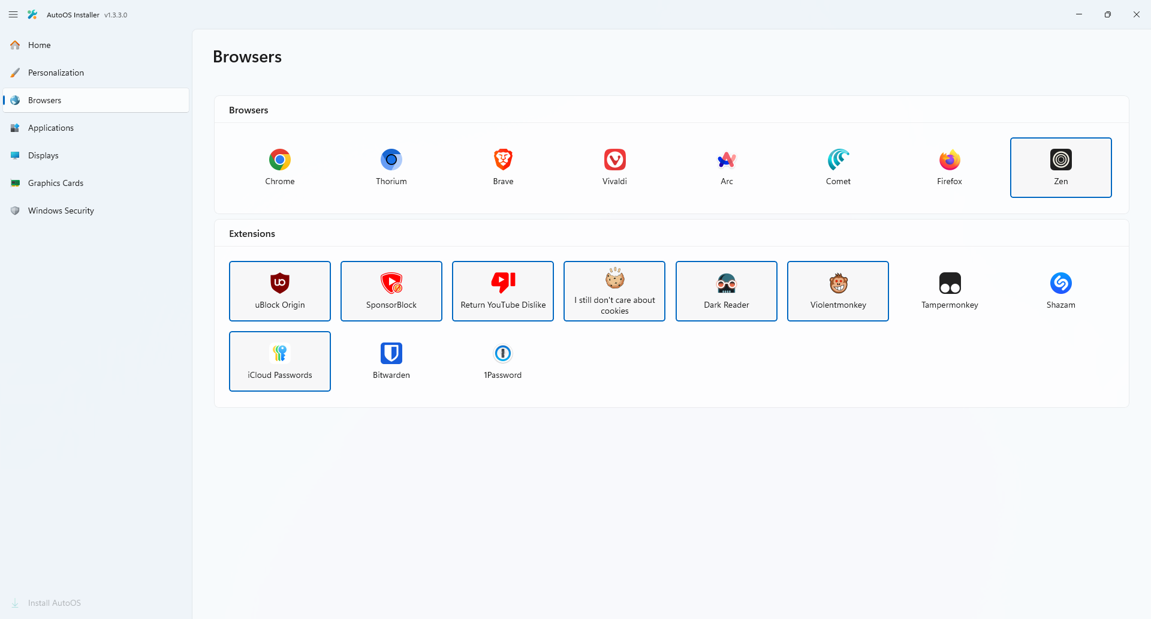Toggle the SponsorBlock extension tile
The image size is (1151, 619).
click(x=391, y=291)
